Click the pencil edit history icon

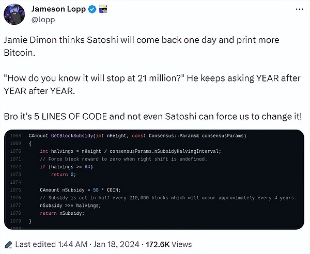click(8, 245)
